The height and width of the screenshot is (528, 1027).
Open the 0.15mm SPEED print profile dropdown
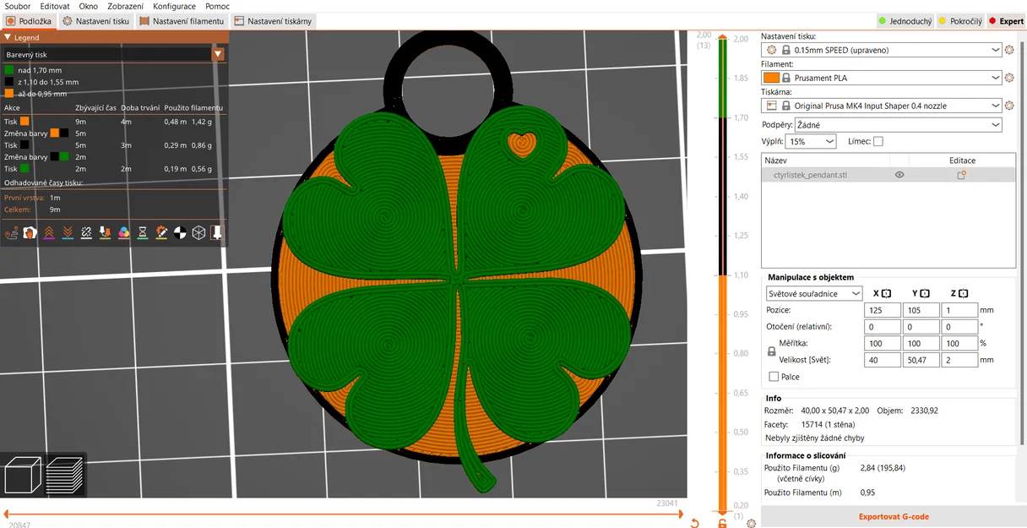pyautogui.click(x=882, y=50)
